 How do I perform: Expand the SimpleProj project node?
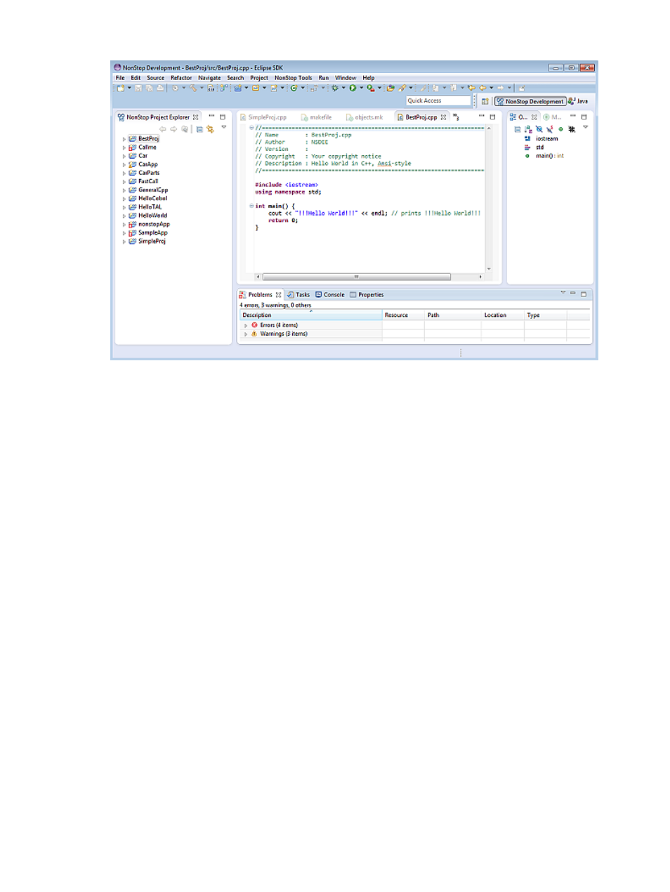tap(124, 242)
